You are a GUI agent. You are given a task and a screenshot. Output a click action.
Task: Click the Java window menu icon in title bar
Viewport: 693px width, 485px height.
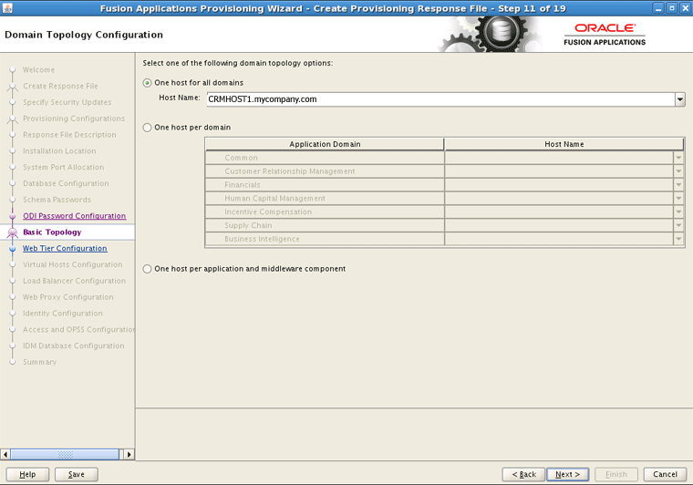[x=7, y=8]
